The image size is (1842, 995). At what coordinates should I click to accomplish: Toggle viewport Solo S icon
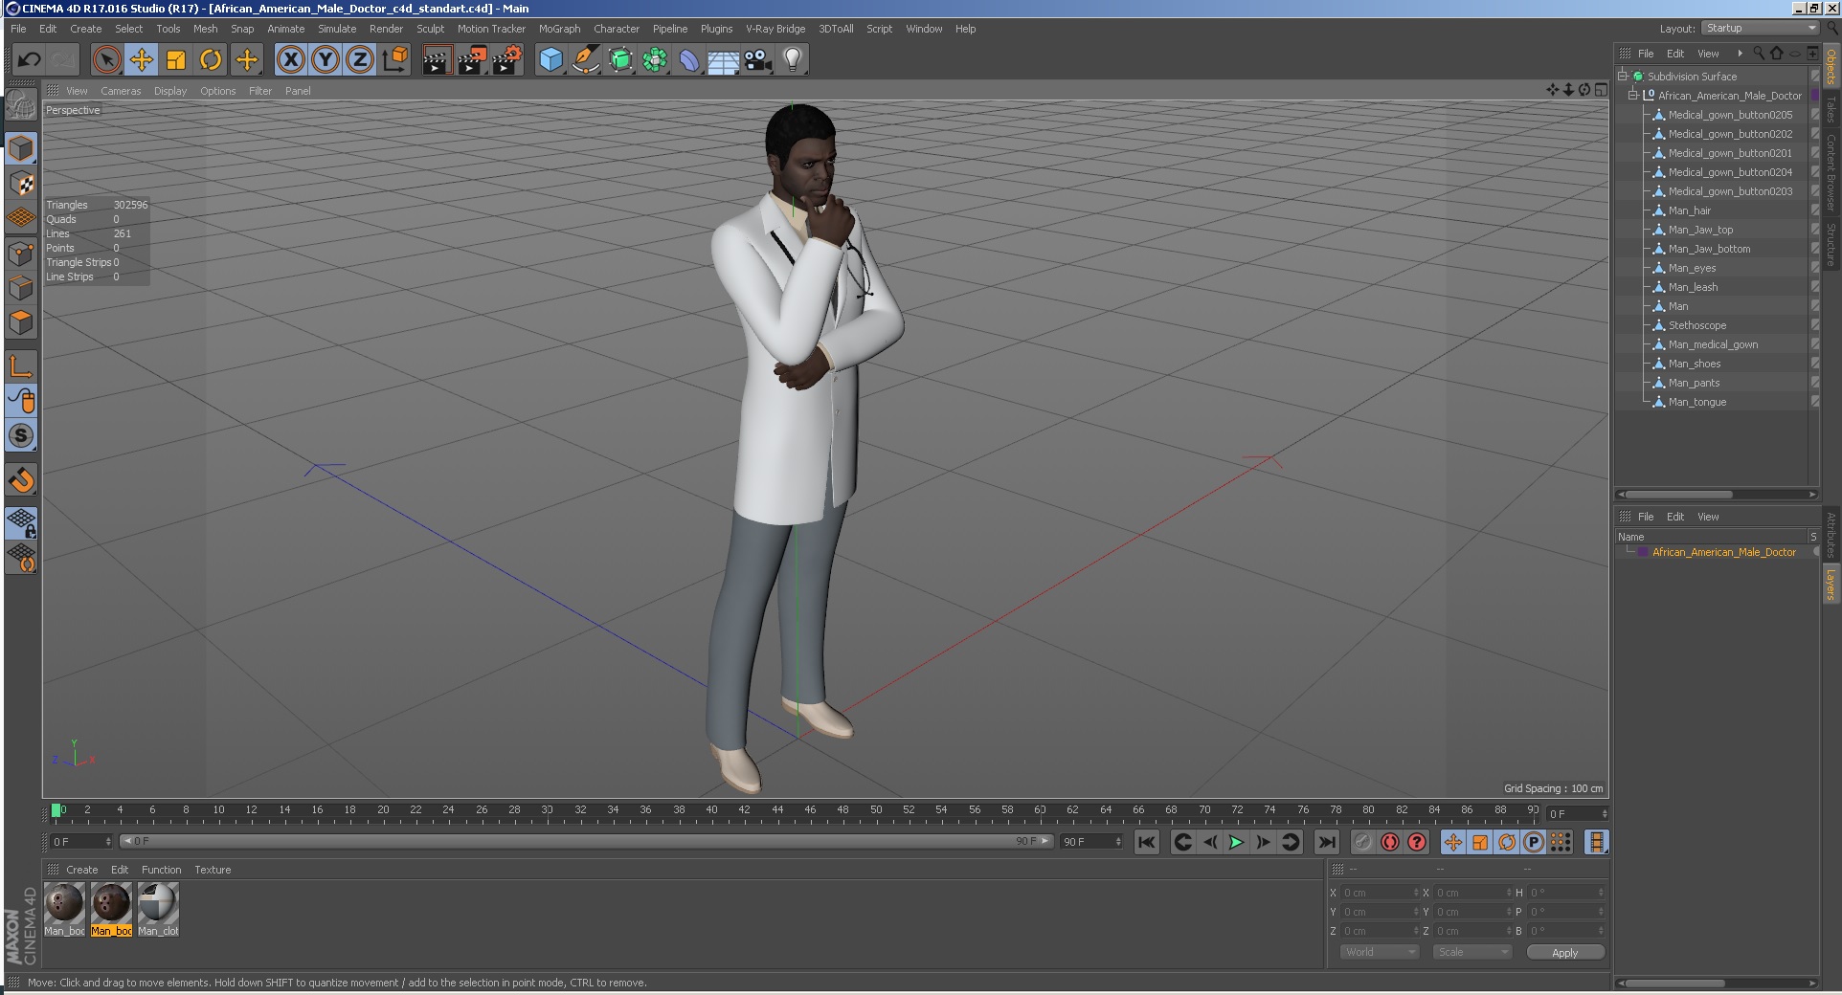click(x=21, y=435)
